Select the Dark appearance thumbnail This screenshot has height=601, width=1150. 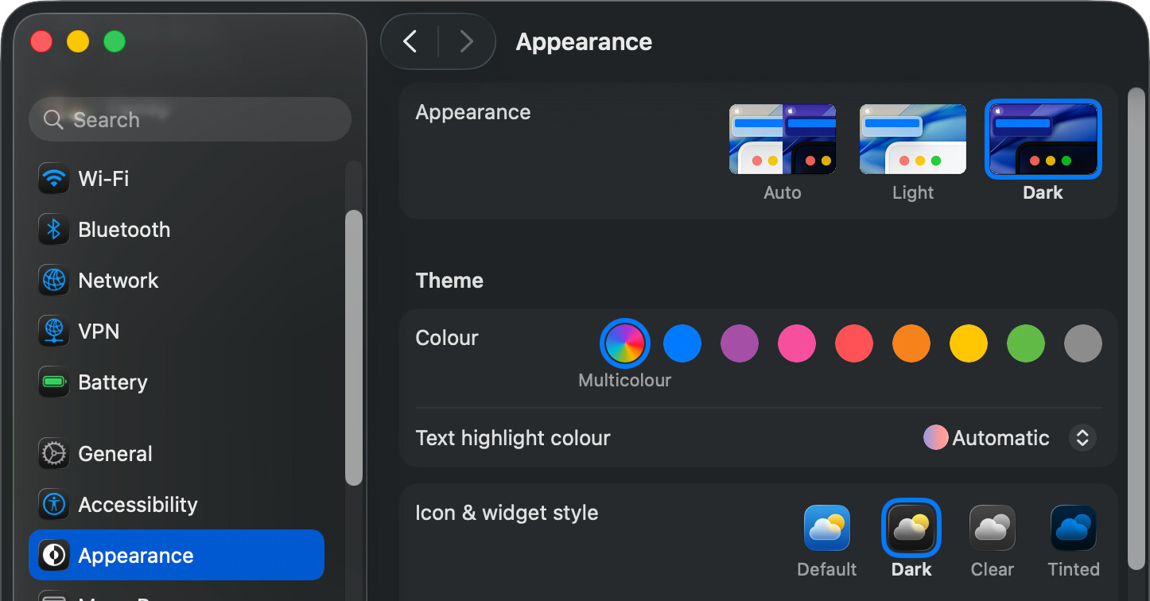click(x=1043, y=139)
